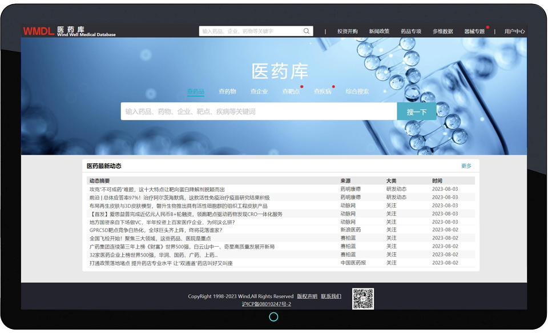Switch to the 查药物 tab
The image size is (548, 333).
[x=227, y=91]
